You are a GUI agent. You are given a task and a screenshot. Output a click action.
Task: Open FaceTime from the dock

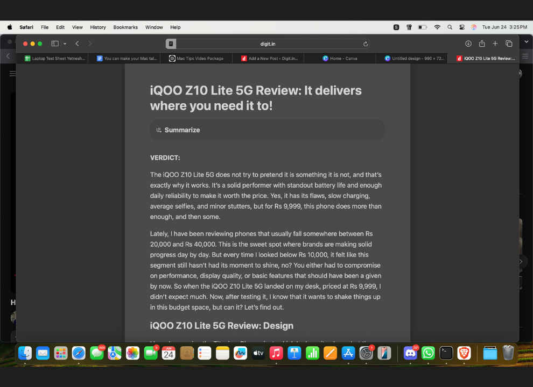tap(151, 353)
